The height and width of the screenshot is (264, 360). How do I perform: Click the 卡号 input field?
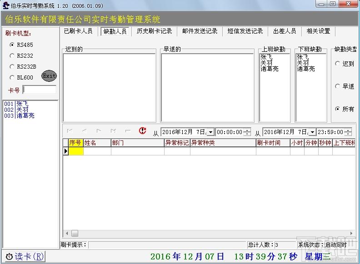point(40,90)
